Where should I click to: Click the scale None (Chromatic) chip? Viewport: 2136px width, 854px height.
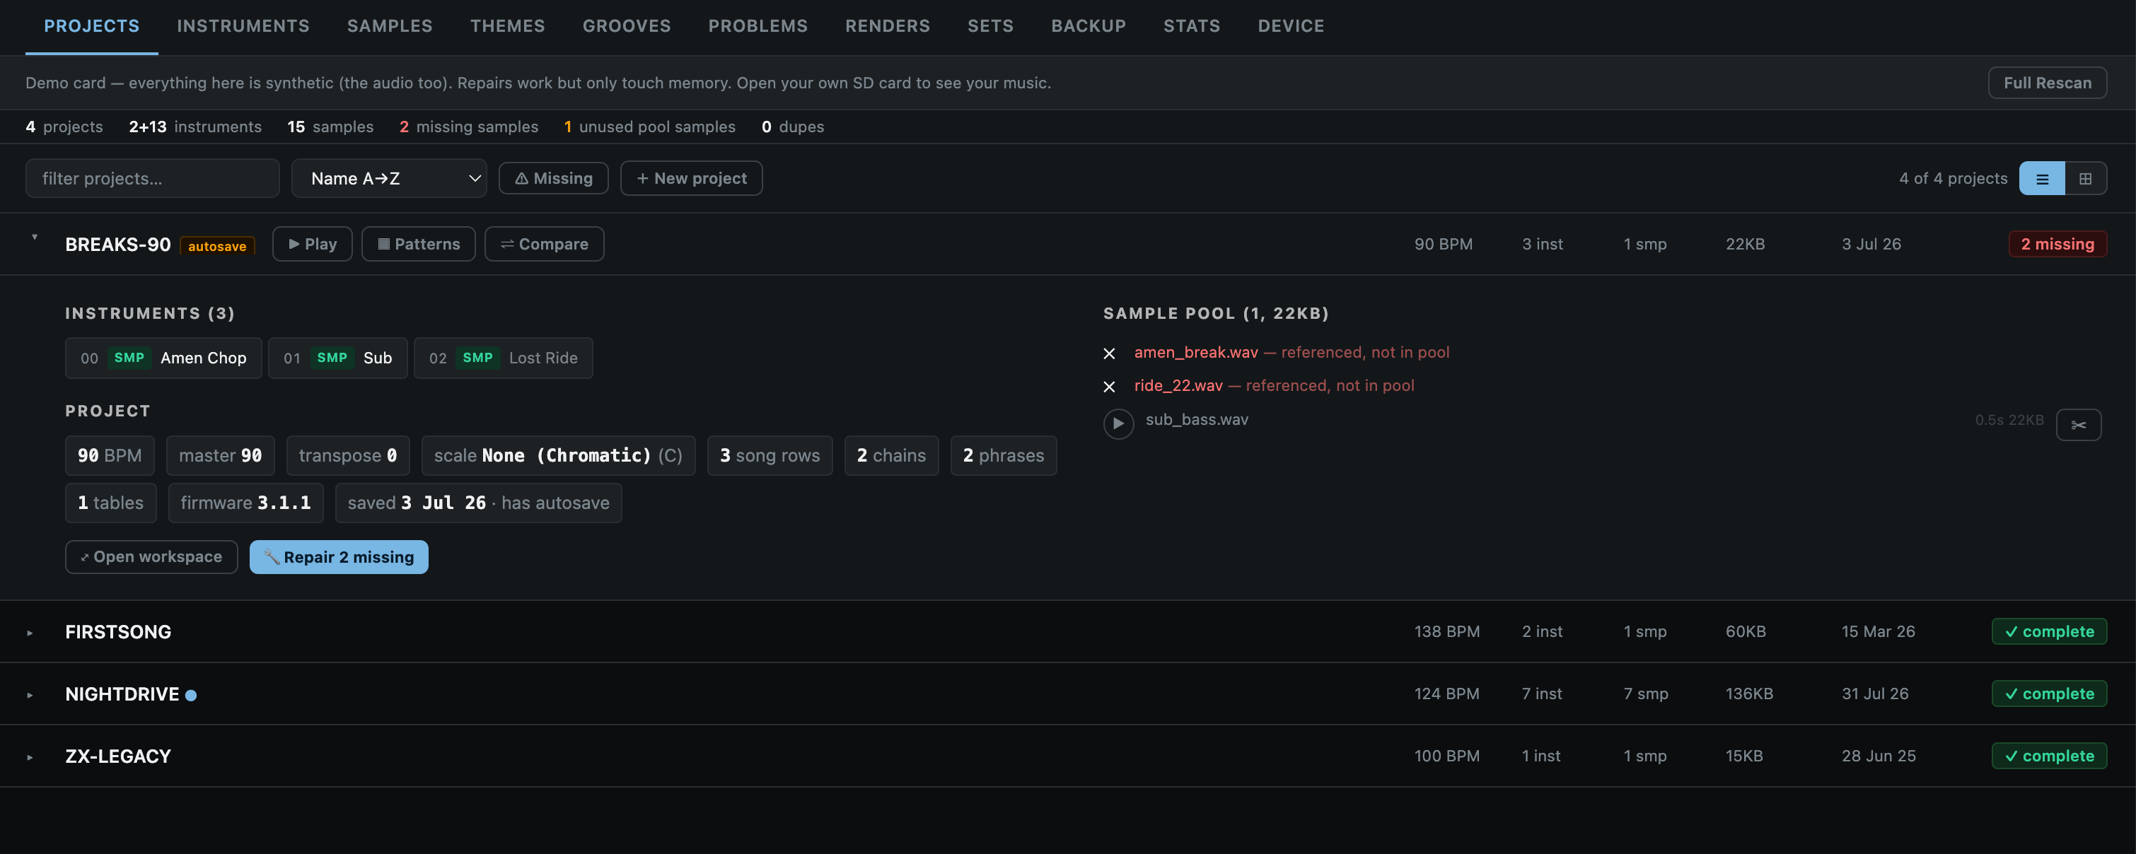pyautogui.click(x=558, y=456)
